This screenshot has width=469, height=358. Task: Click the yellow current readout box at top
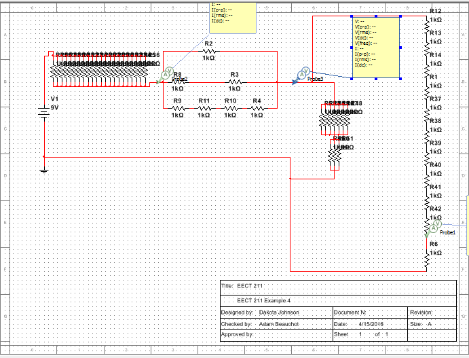pyautogui.click(x=233, y=17)
